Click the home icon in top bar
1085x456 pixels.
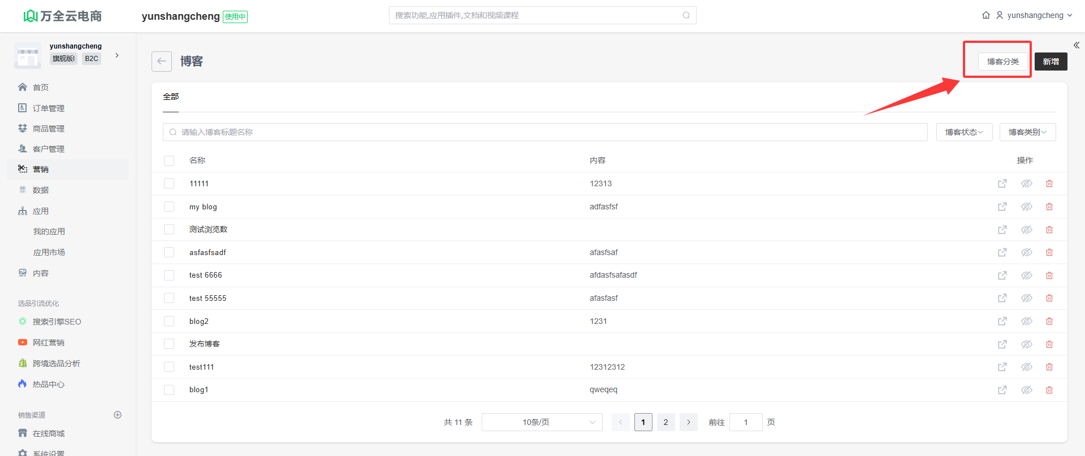986,15
